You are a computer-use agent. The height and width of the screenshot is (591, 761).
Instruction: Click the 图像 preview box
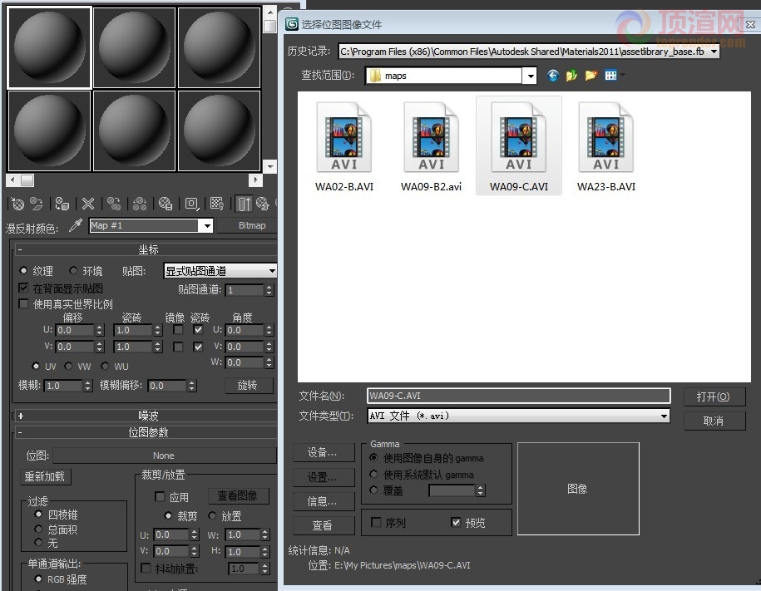tap(578, 489)
